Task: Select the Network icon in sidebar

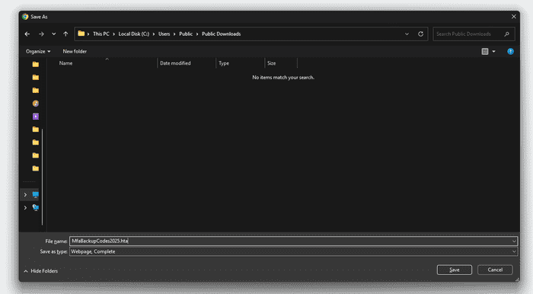Action: [x=35, y=207]
